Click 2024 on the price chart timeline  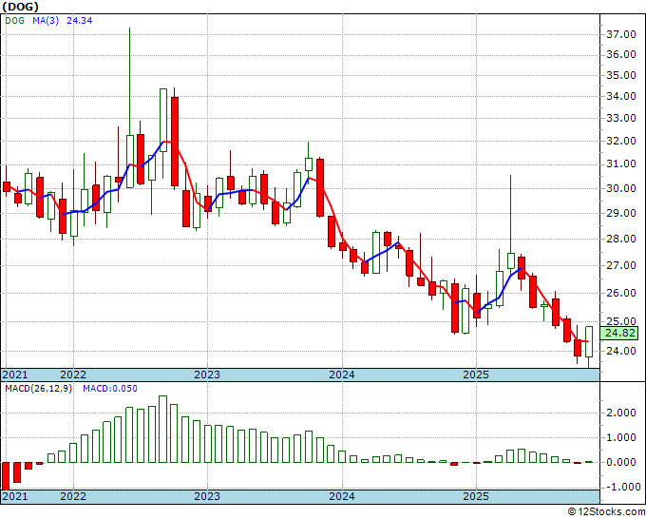342,375
